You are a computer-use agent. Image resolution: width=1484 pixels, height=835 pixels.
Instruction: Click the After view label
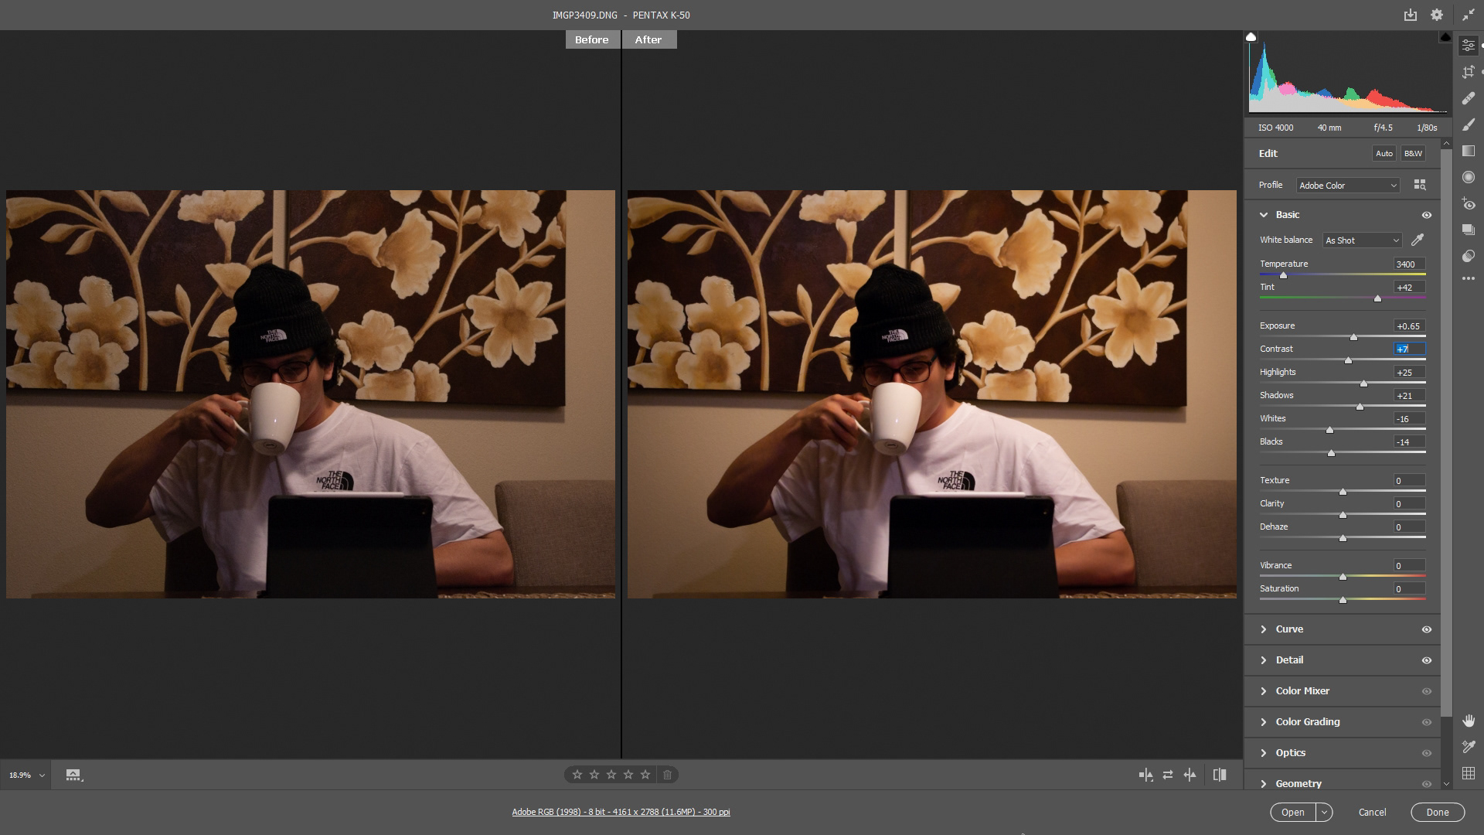(x=648, y=39)
